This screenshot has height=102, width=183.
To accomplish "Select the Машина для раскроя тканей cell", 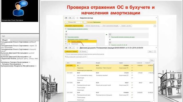I will click(x=103, y=85).
